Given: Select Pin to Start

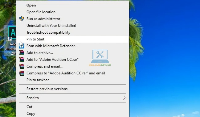Looking at the screenshot, I should pos(72,39).
